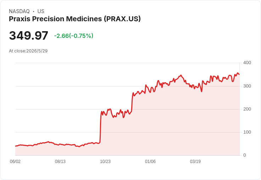Click the chart peak before 03/19

181,75
